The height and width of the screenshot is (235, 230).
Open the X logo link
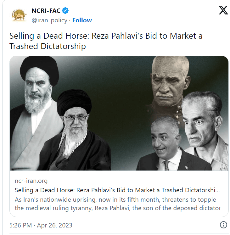223,10
